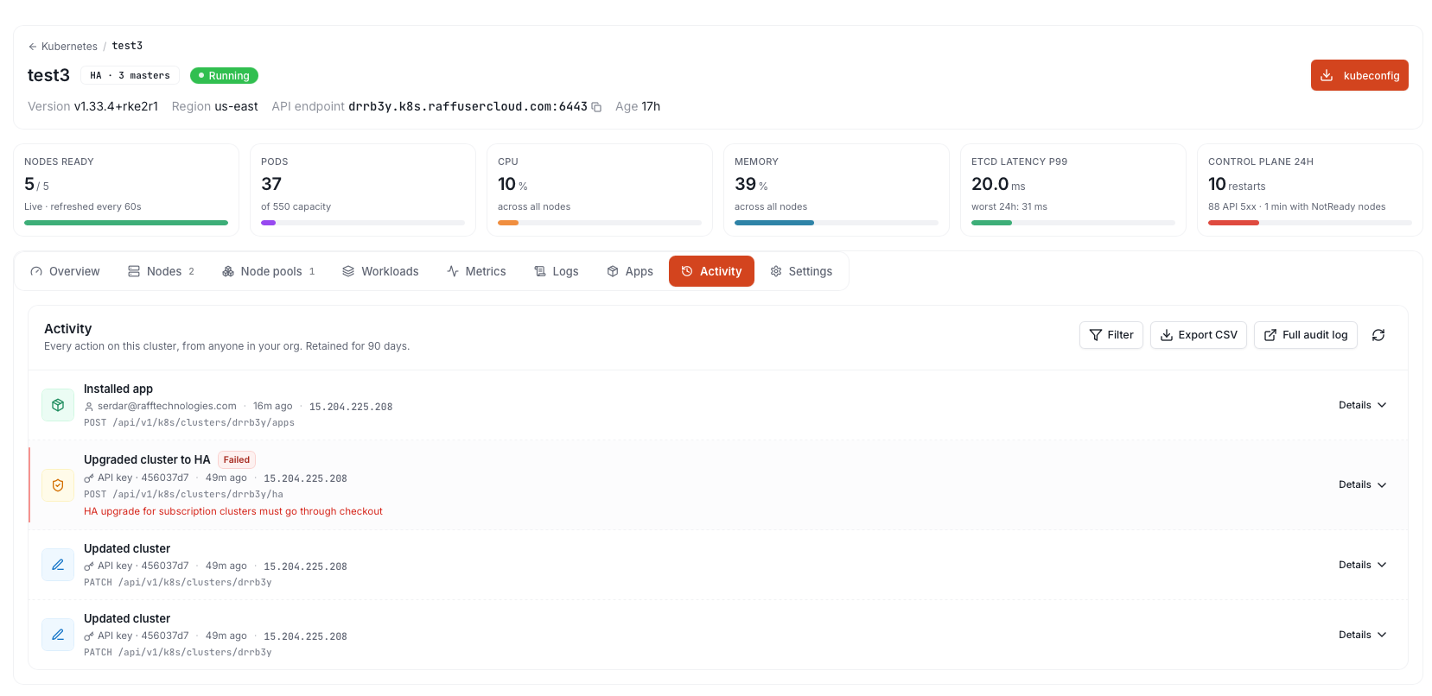Click the Control Plane 24h red bar
This screenshot has height=696, width=1432.
point(1233,223)
